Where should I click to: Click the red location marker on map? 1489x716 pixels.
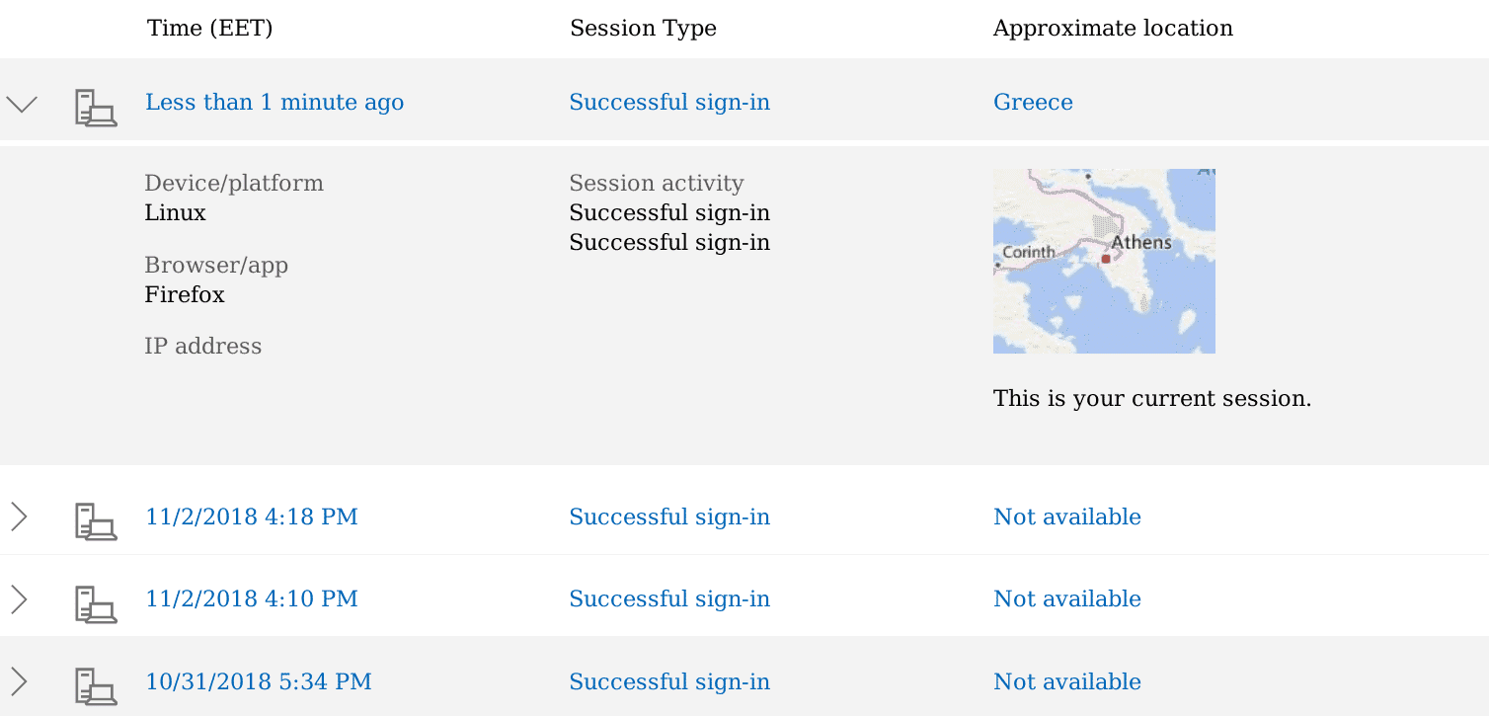tap(1106, 259)
